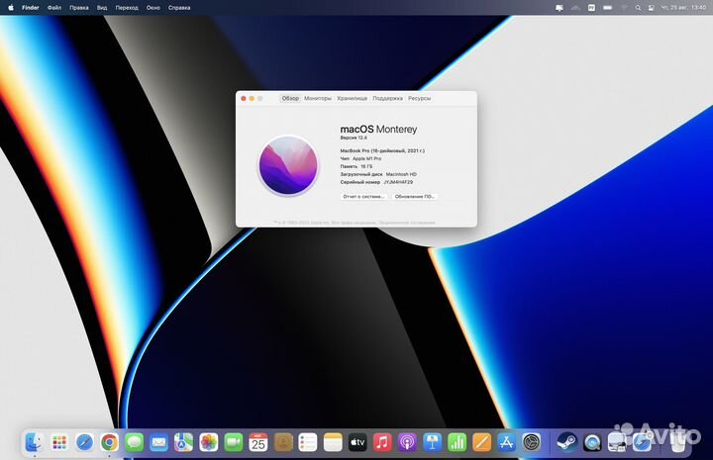Open the РУ input source menu
Viewport: 713px width, 460px height.
(x=591, y=8)
